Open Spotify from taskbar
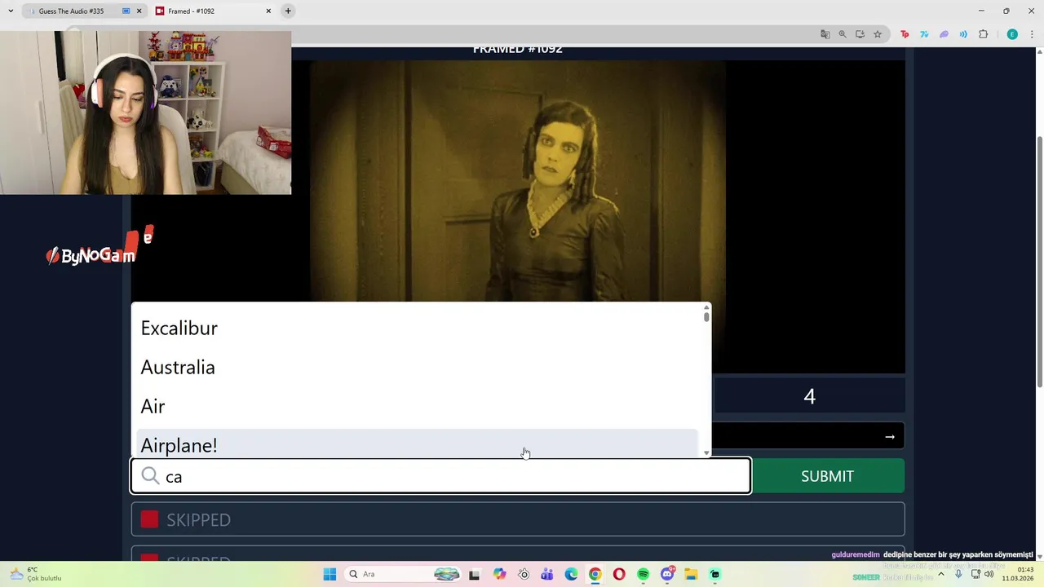This screenshot has height=587, width=1044. [x=643, y=574]
